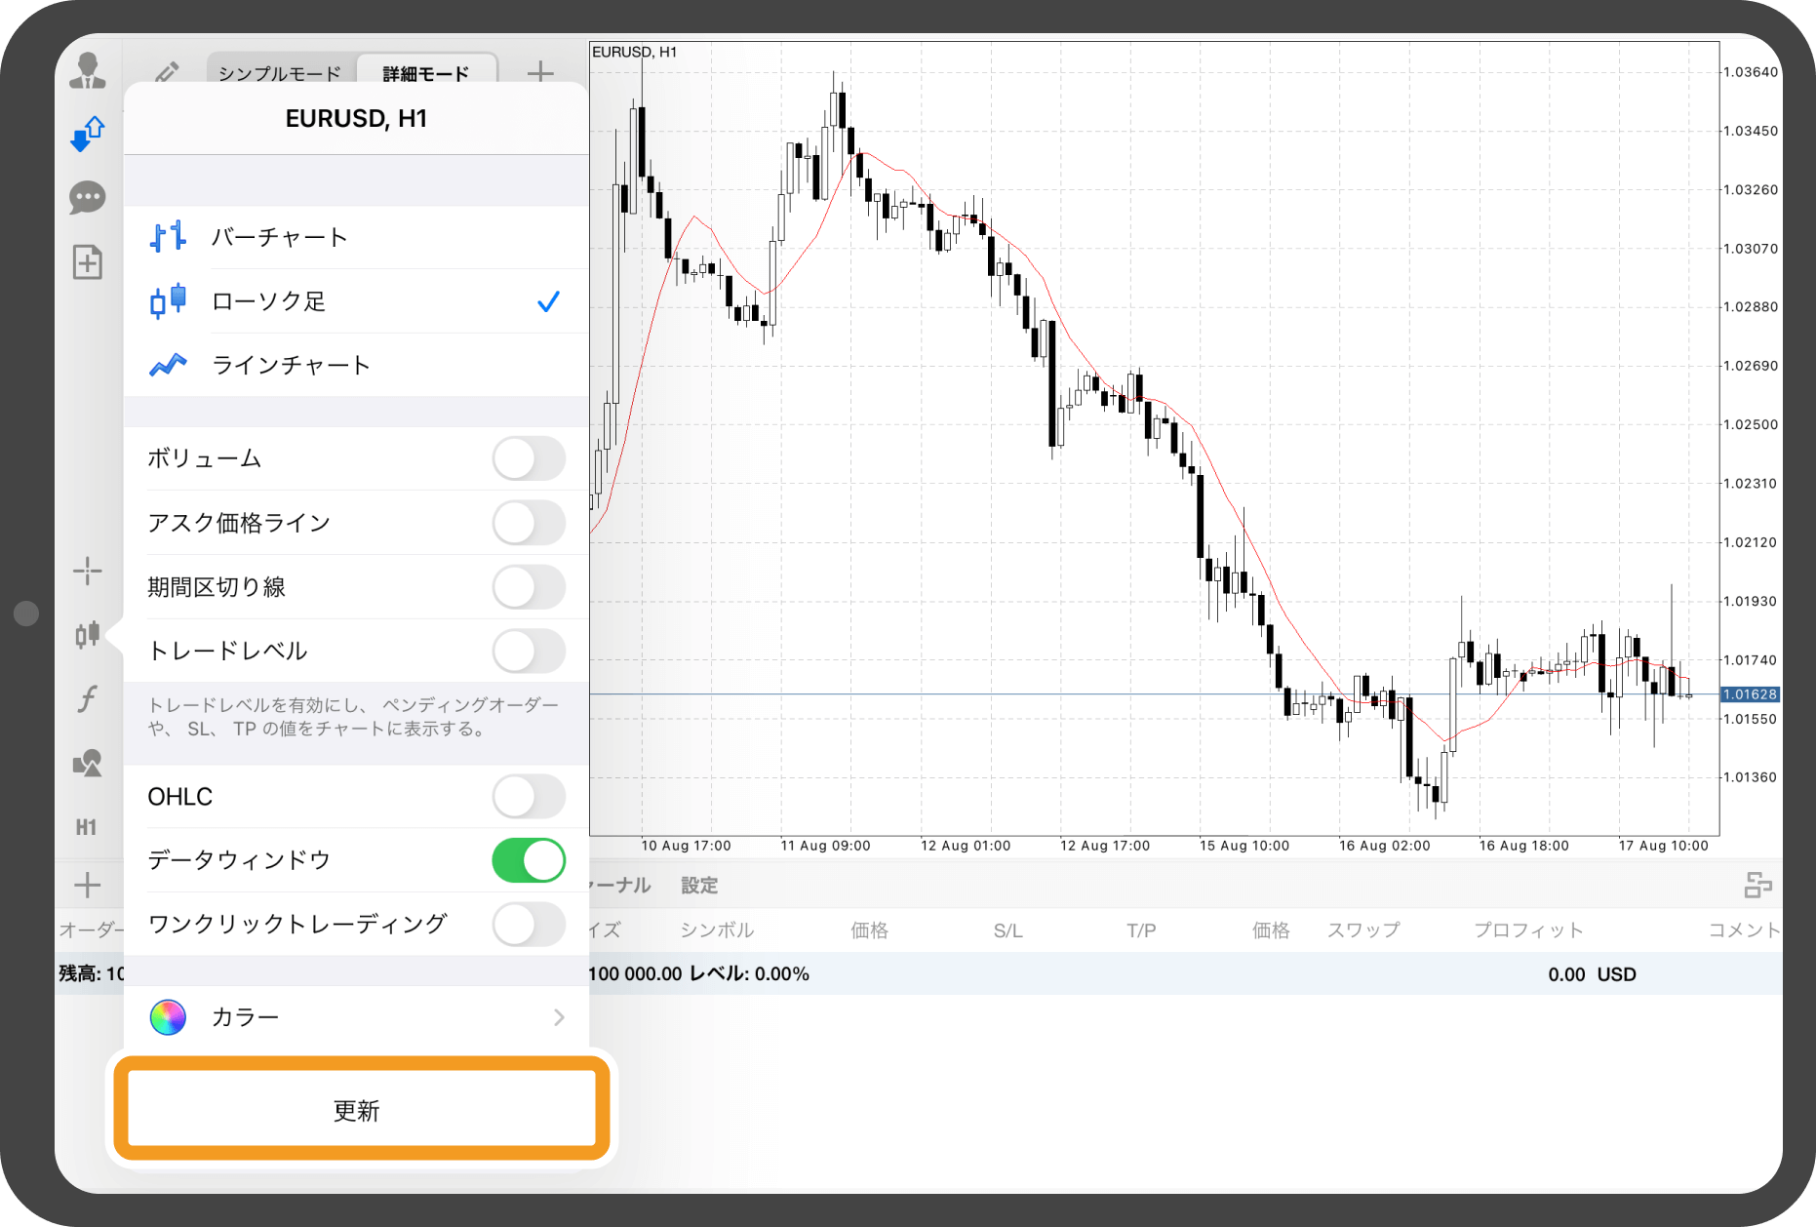Disable the データウィンドウ switch
This screenshot has width=1816, height=1227.
529,860
